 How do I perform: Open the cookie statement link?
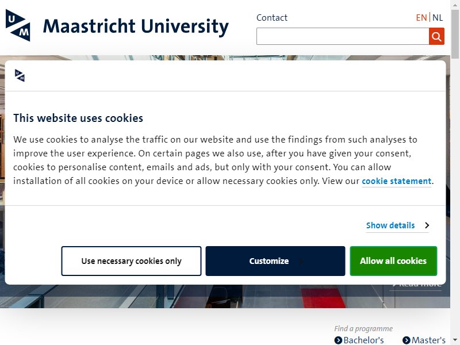pyautogui.click(x=396, y=181)
